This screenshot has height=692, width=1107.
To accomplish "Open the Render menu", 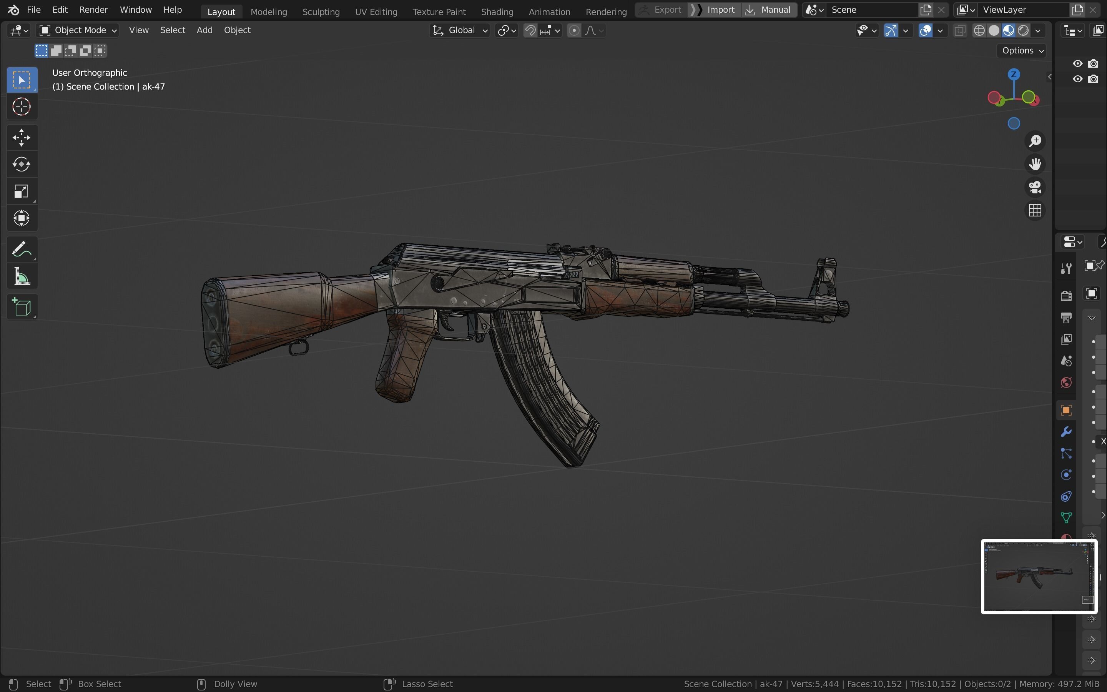I will 93,10.
